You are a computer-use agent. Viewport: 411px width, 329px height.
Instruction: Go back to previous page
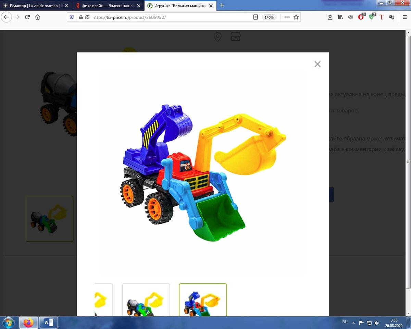(7, 17)
